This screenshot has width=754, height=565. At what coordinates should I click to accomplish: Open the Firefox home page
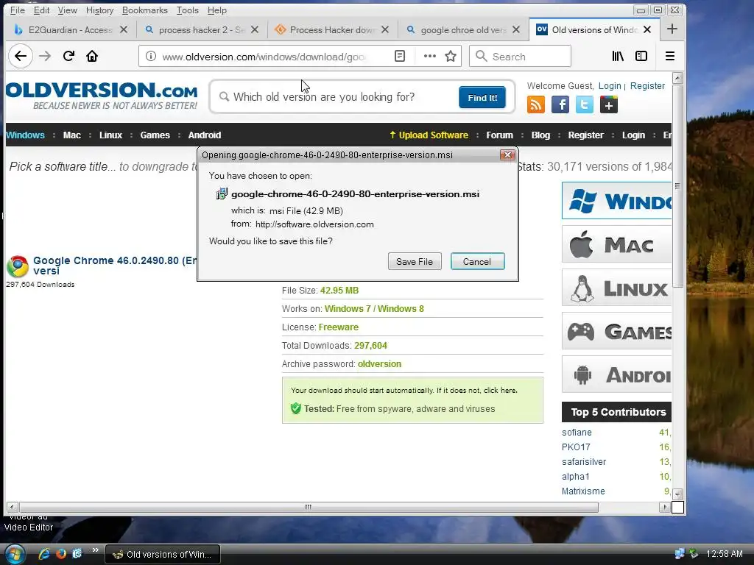(x=92, y=56)
